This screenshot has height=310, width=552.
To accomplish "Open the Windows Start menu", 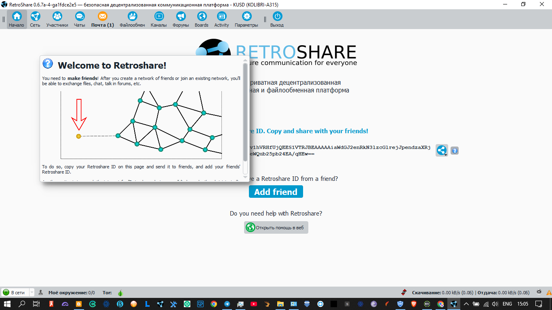I will (x=7, y=304).
